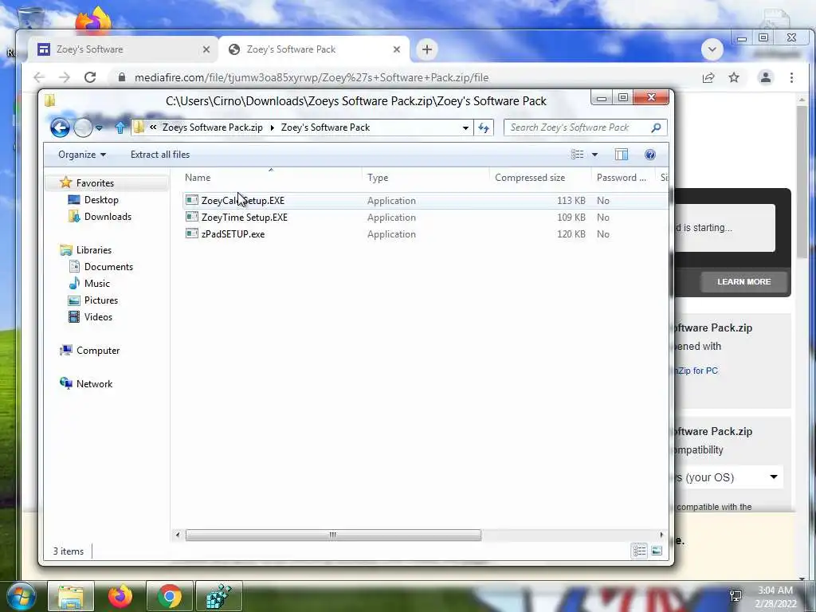This screenshot has width=816, height=612.
Task: Switch to Zoey's Software browser tab
Action: point(122,49)
